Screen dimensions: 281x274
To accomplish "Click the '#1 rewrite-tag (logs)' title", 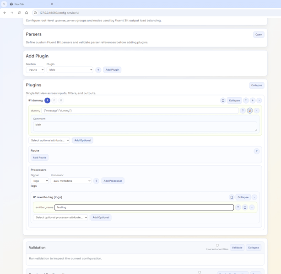I will pos(48,197).
